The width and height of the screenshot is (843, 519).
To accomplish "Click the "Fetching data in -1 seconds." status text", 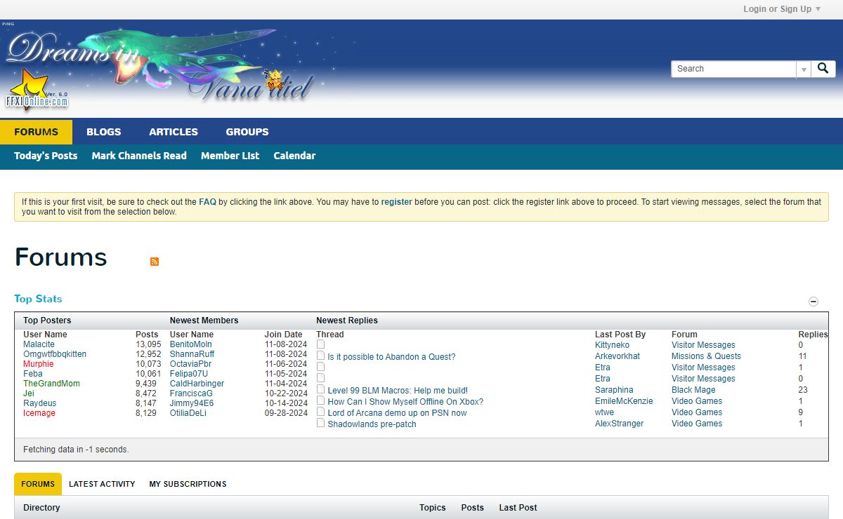I will (x=76, y=450).
